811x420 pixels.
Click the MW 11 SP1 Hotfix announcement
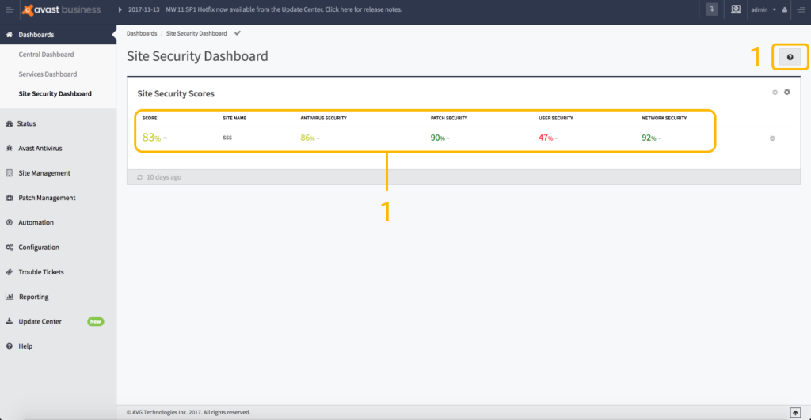[x=284, y=9]
